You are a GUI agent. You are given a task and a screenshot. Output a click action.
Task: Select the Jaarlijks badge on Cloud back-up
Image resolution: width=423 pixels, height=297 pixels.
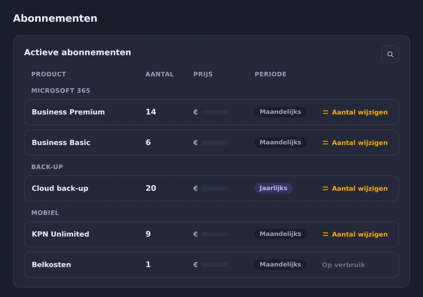click(x=273, y=188)
